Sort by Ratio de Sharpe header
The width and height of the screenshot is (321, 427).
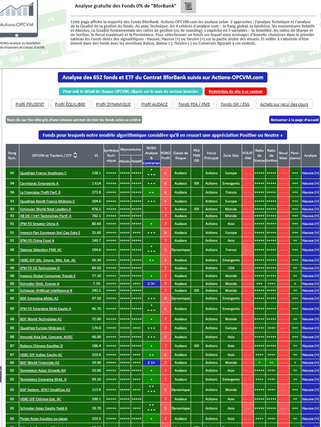[x=260, y=156]
